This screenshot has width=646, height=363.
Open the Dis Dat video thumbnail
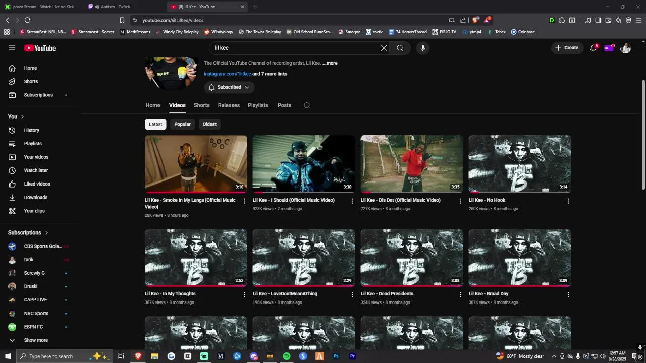tap(412, 164)
